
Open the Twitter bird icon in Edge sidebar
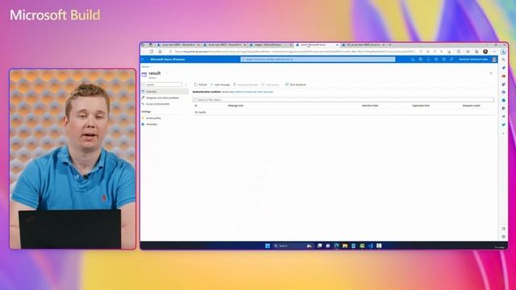click(503, 125)
